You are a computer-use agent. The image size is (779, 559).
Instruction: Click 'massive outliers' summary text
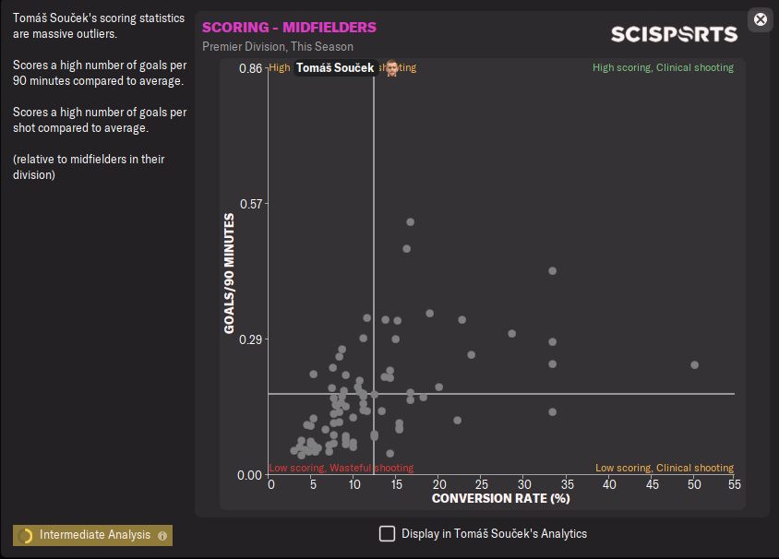75,34
